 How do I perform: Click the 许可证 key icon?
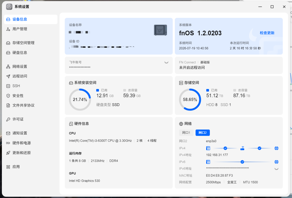click(8, 119)
